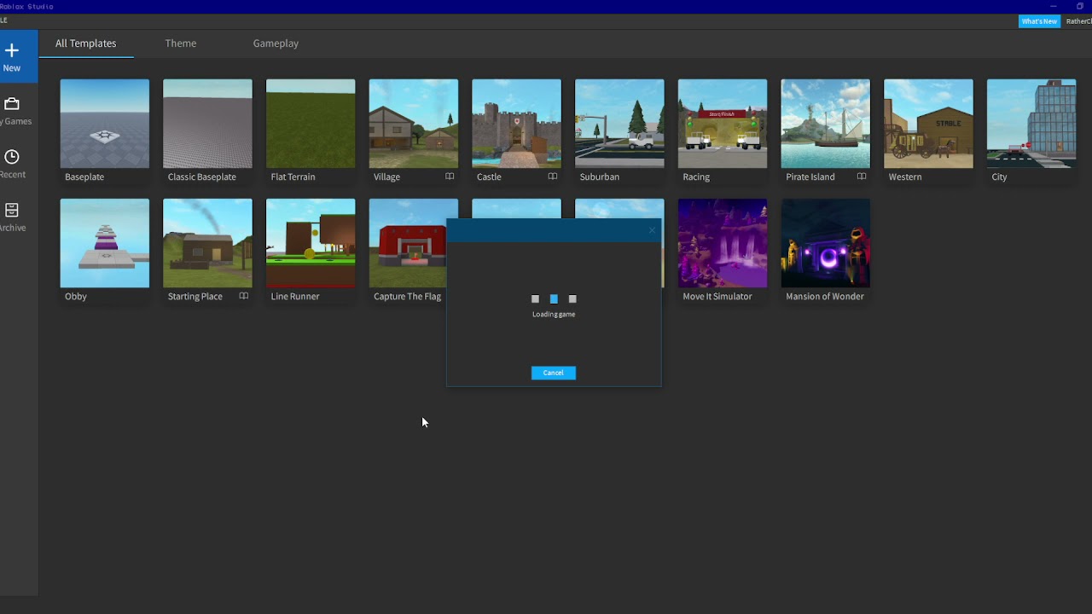Select the Suburban template thumbnail
Viewport: 1092px width, 614px height.
tap(619, 124)
